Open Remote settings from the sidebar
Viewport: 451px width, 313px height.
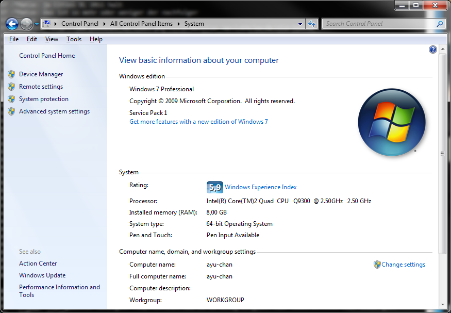[41, 87]
